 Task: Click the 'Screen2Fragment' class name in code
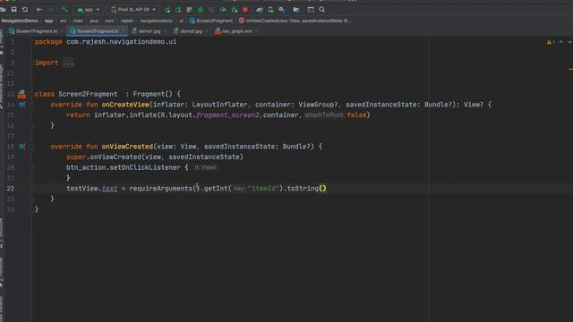[88, 94]
